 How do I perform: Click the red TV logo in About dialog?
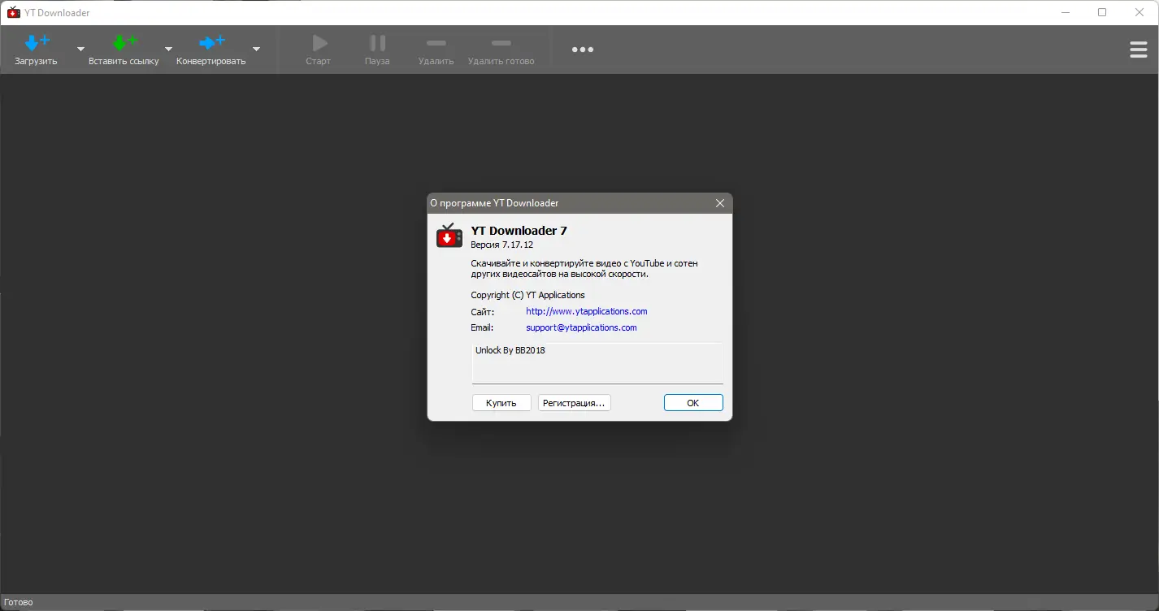(x=449, y=236)
